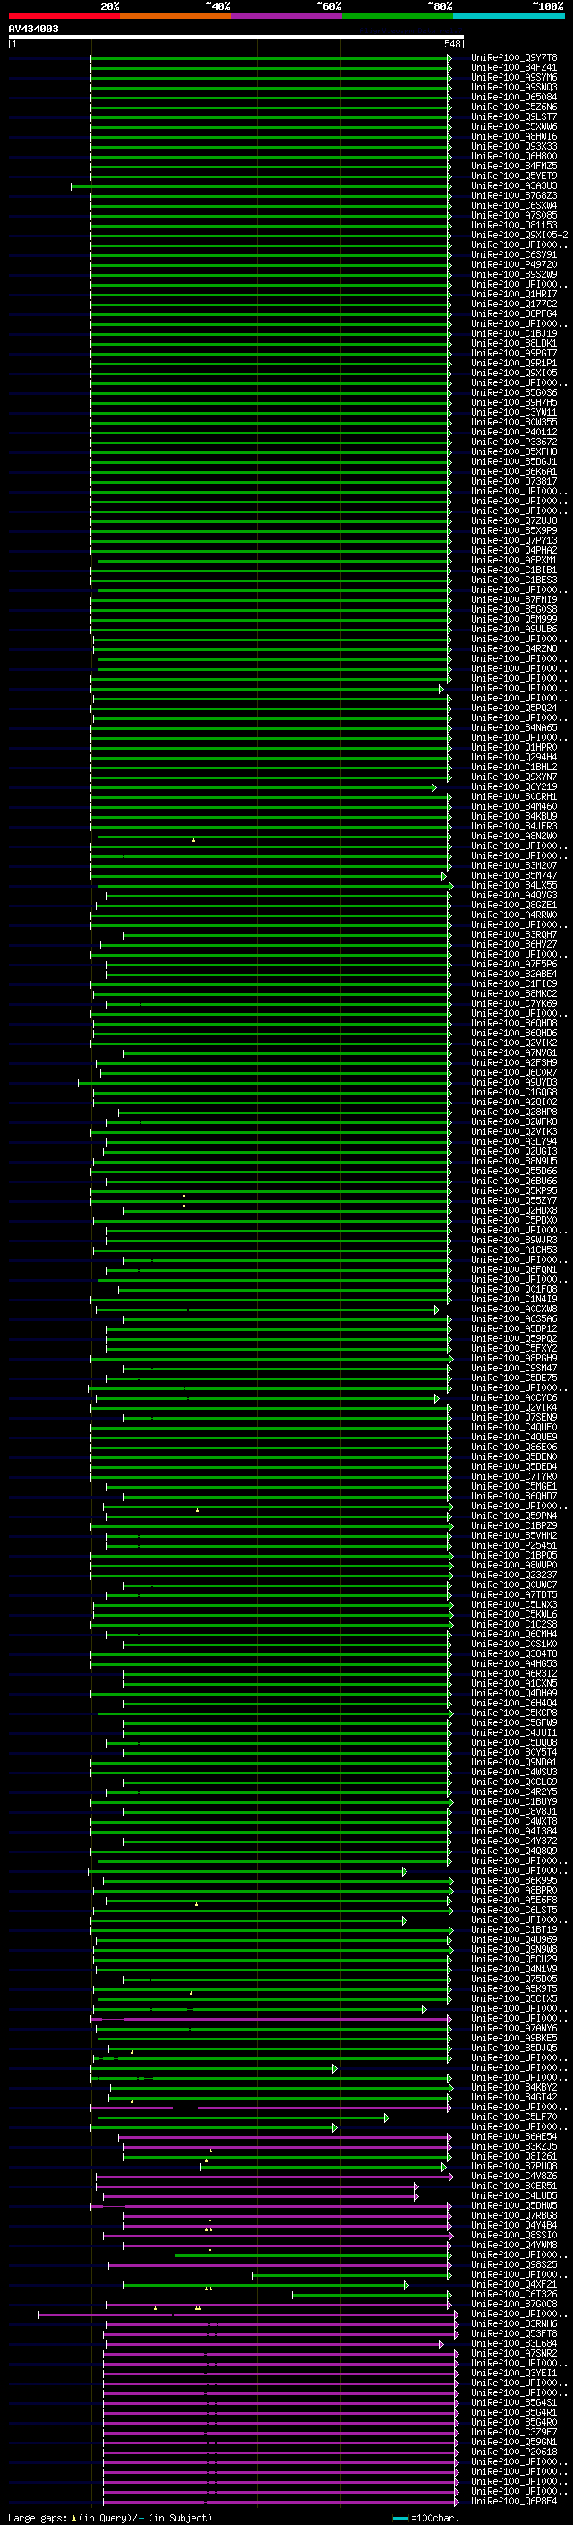Select hit UniRef100_Q1HRI7

(514, 294)
